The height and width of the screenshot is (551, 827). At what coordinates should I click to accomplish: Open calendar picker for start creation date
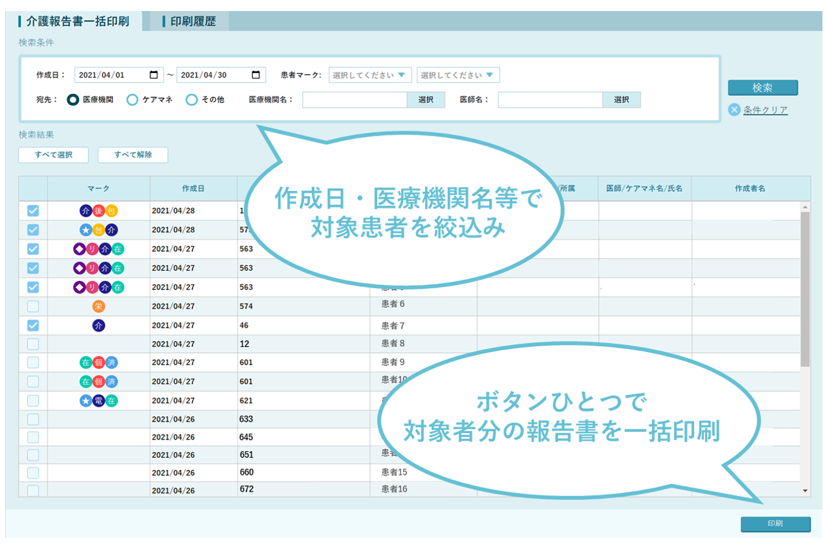point(154,75)
